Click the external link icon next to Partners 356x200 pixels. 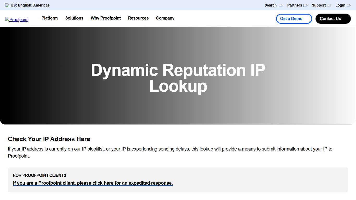(x=305, y=5)
